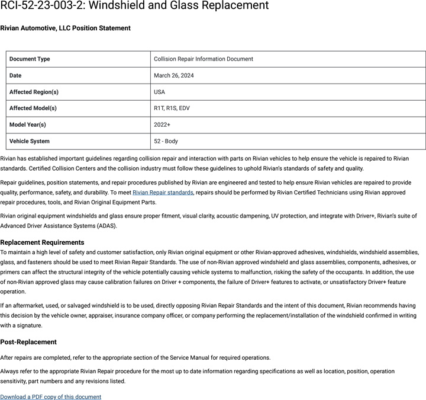Image resolution: width=426 pixels, height=400 pixels.
Task: Click the Replacement Requirements heading
Action: (x=42, y=242)
